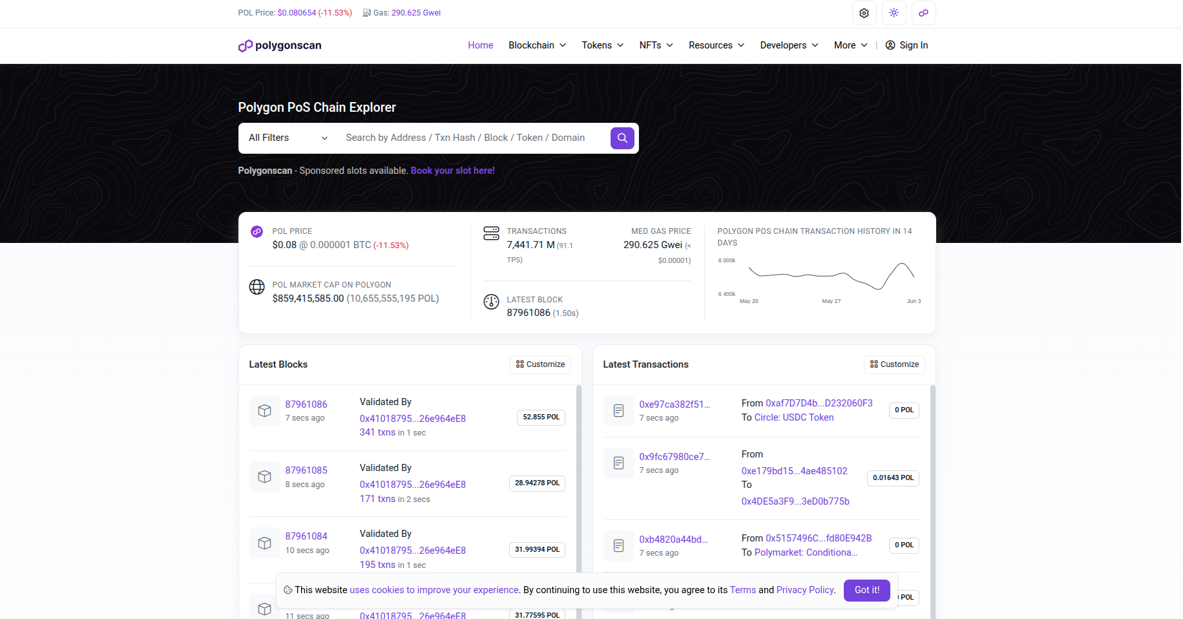The height and width of the screenshot is (619, 1183).
Task: Open site settings gear icon
Action: pyautogui.click(x=864, y=13)
